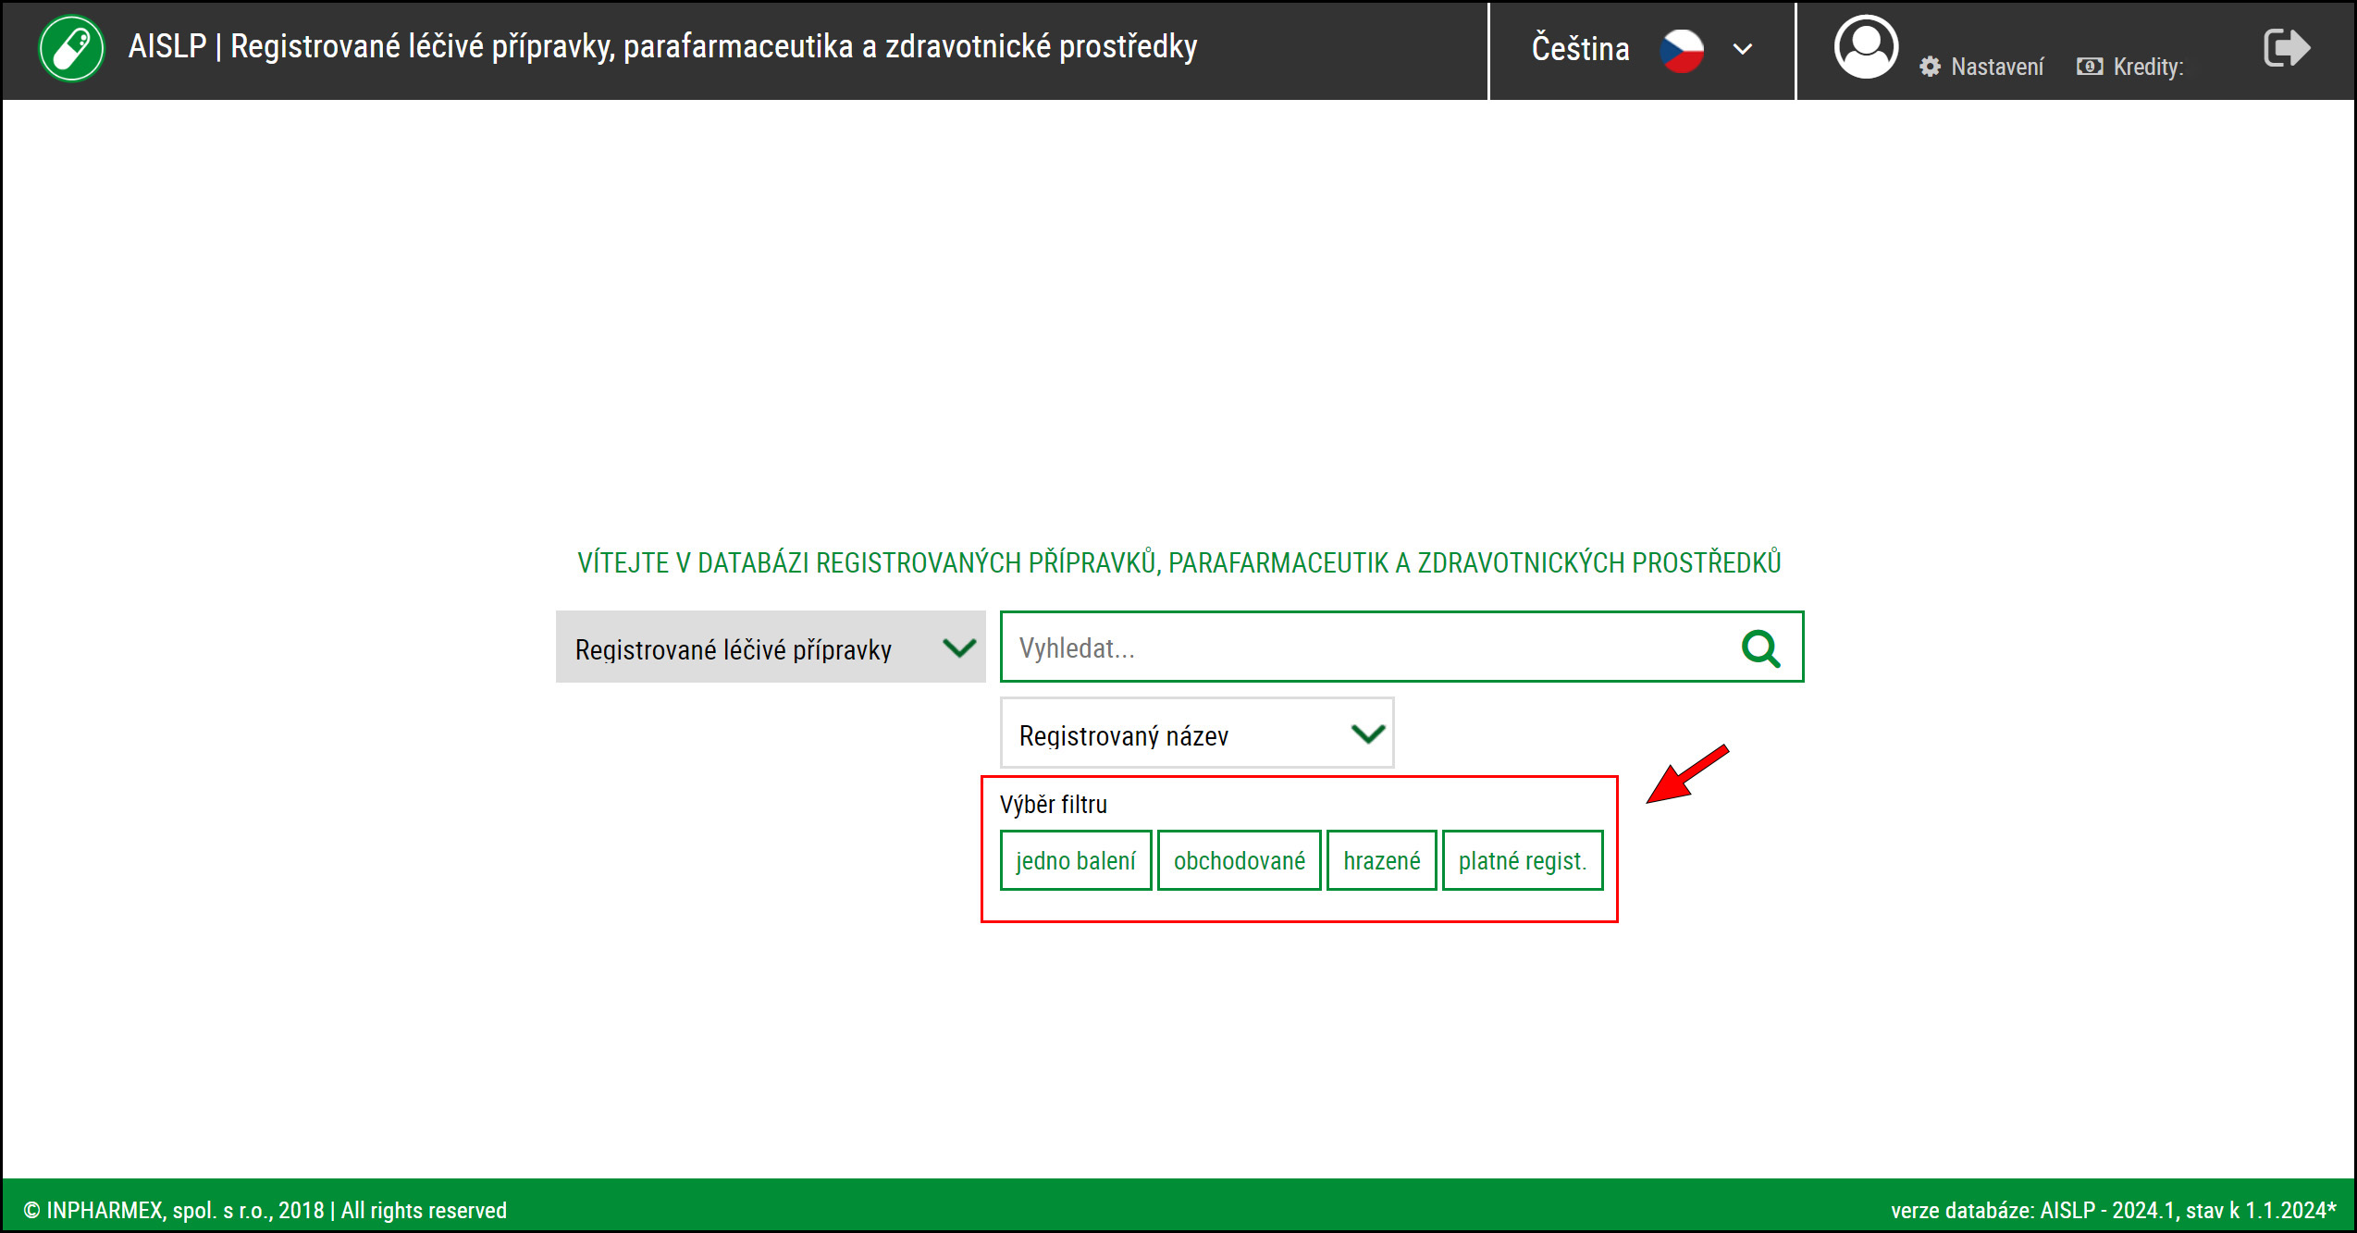The image size is (2357, 1233).
Task: Toggle the jedno balení filter
Action: 1076,860
